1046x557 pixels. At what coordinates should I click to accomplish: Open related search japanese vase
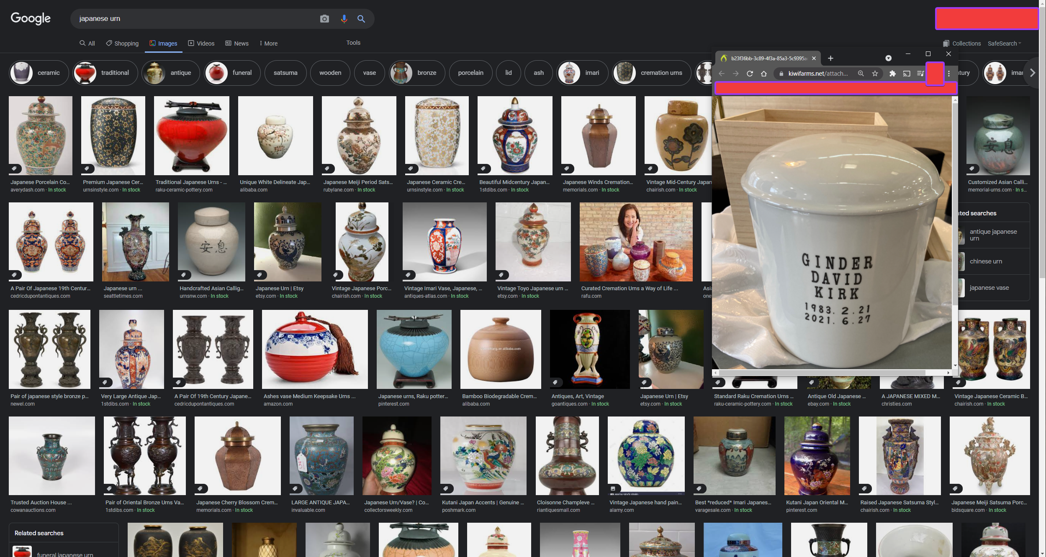pyautogui.click(x=993, y=288)
